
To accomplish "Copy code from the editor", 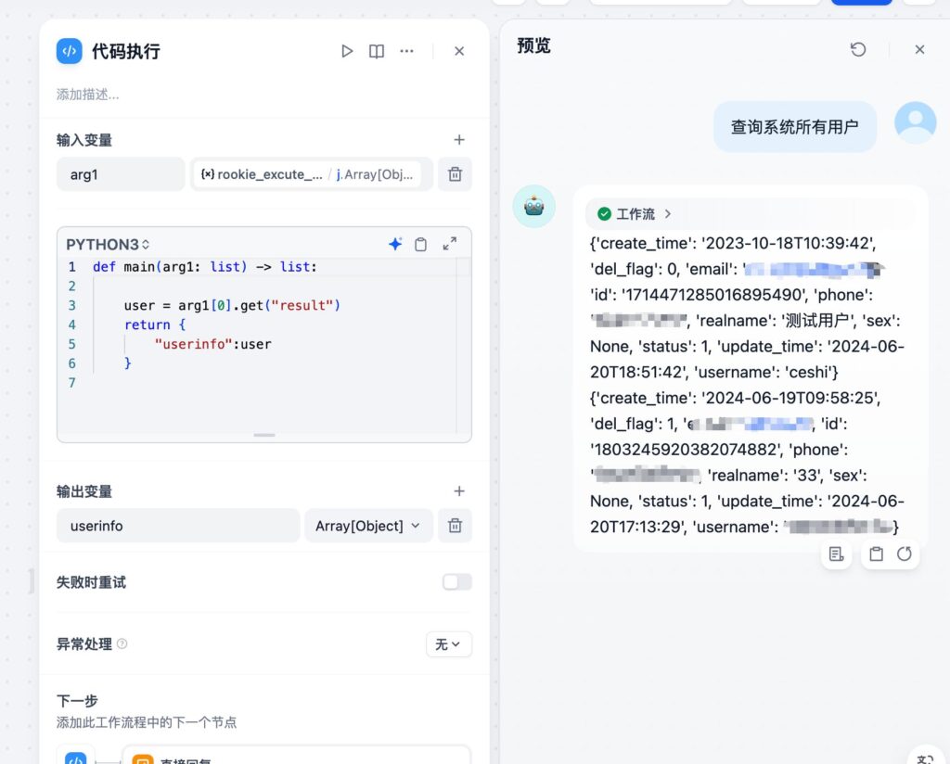I will (421, 244).
